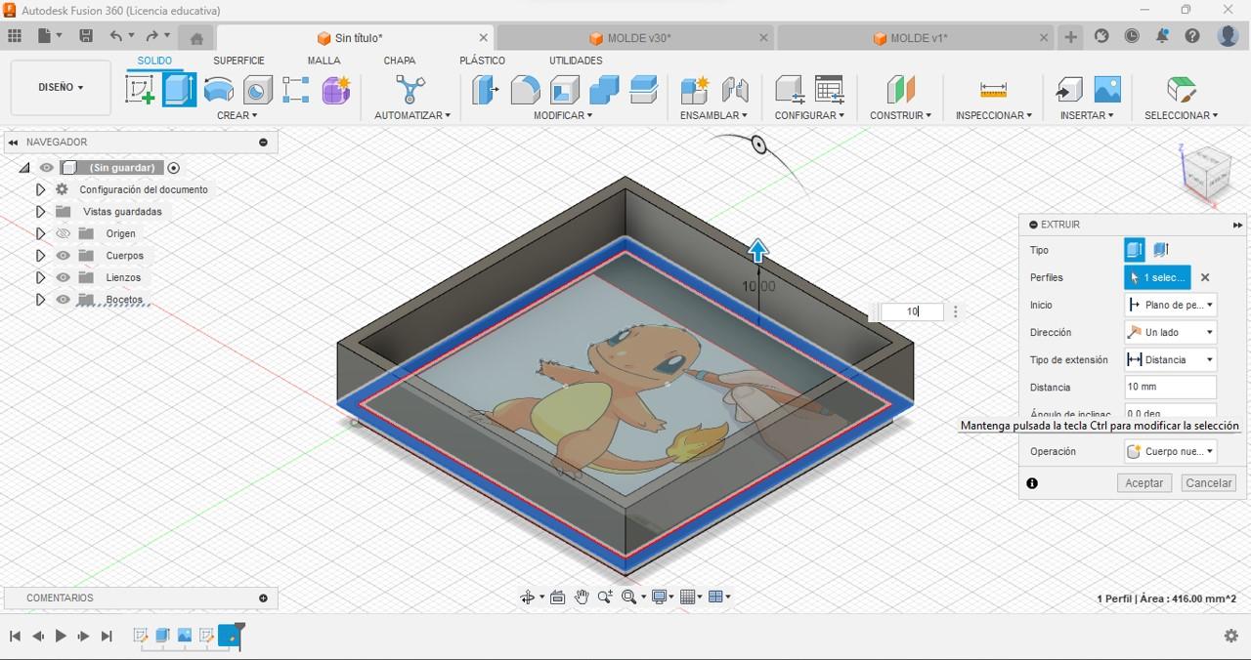Screen dimensions: 1251x660
Task: Switch to the UTILIDADES tab
Action: click(576, 61)
